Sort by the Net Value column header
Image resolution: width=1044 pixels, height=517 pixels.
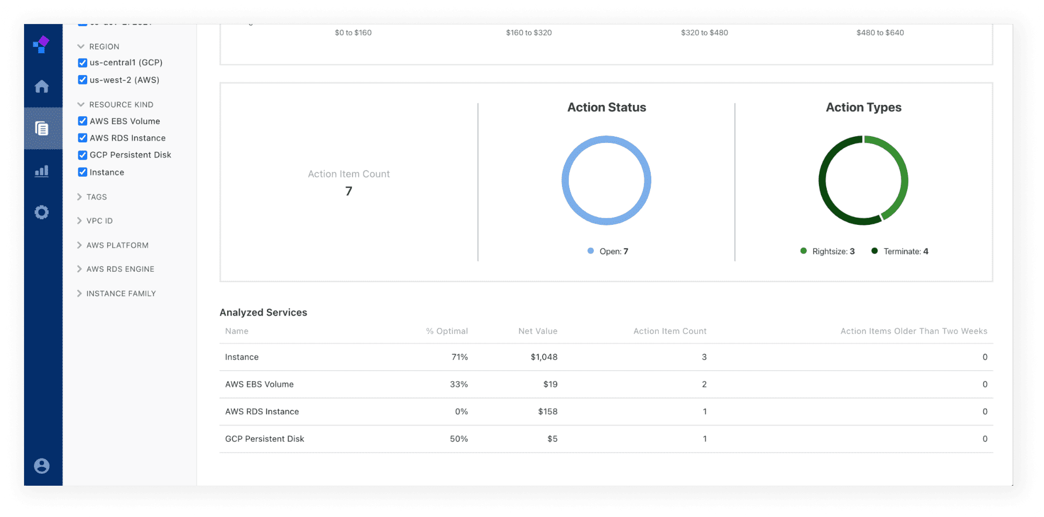[537, 331]
